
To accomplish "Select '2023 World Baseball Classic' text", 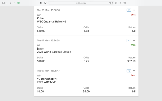I will tap(54, 52).
